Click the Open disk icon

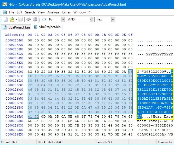click(x=35, y=19)
